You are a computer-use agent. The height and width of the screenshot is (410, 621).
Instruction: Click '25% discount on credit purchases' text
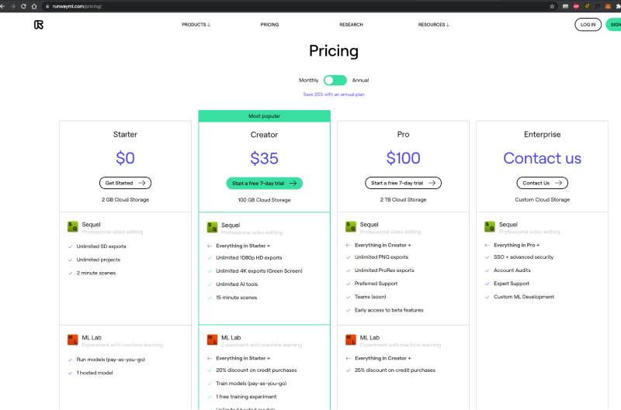[395, 370]
